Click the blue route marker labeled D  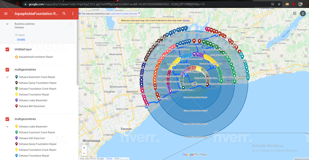click(215, 67)
